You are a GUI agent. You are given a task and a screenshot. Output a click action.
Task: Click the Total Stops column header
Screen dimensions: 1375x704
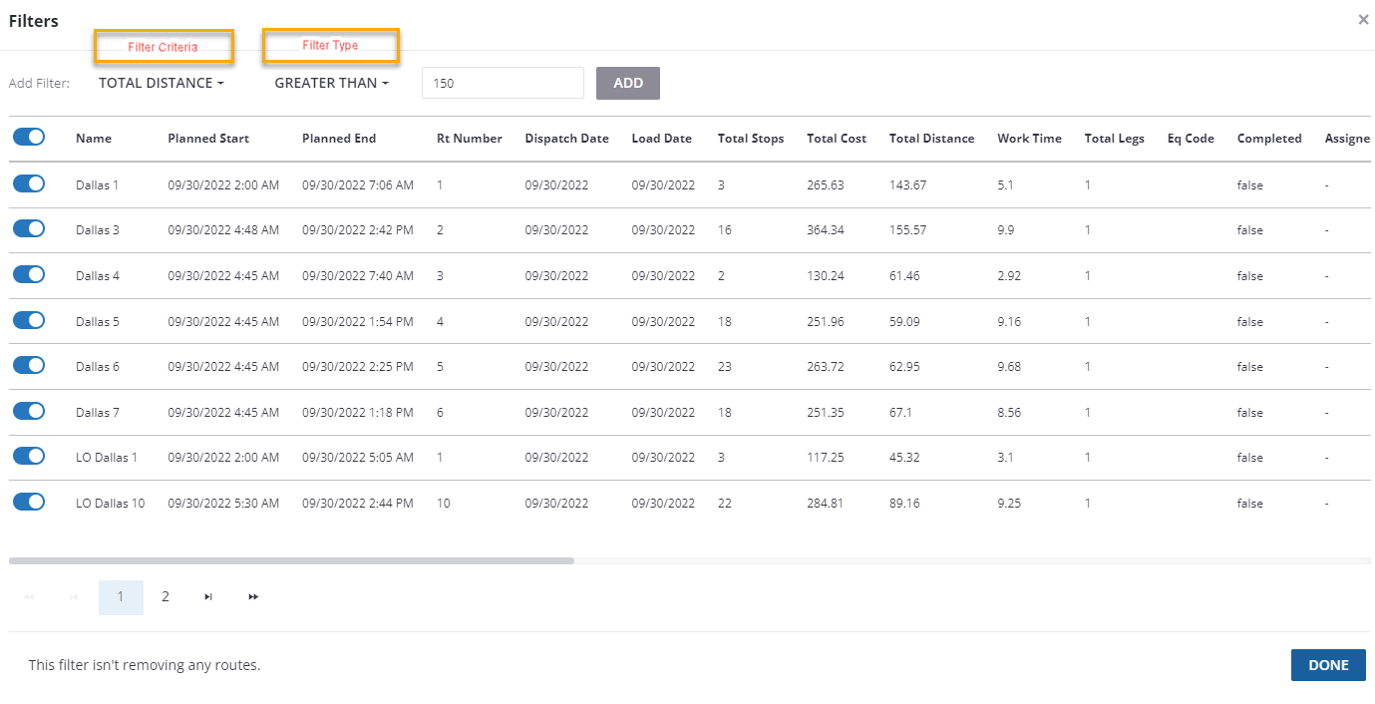point(751,139)
